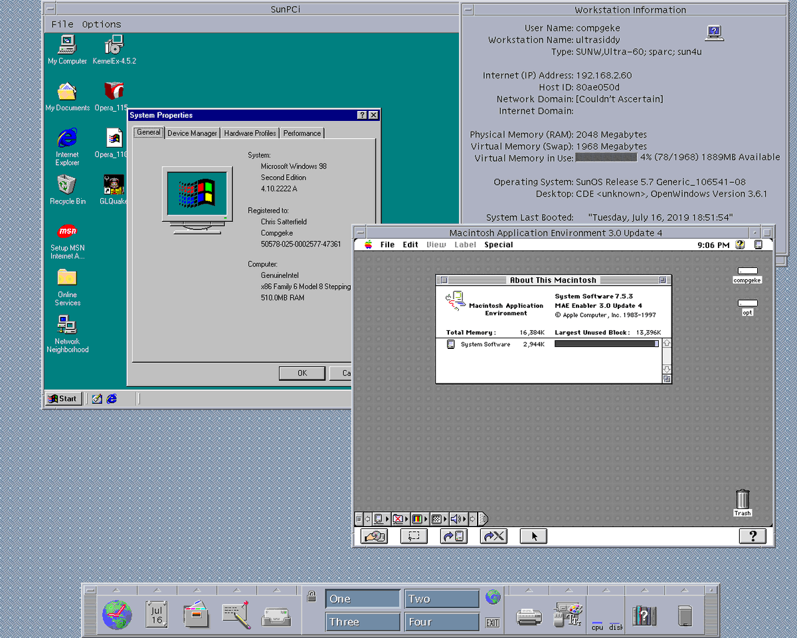
Task: Open Mac Special menu
Action: [x=499, y=245]
